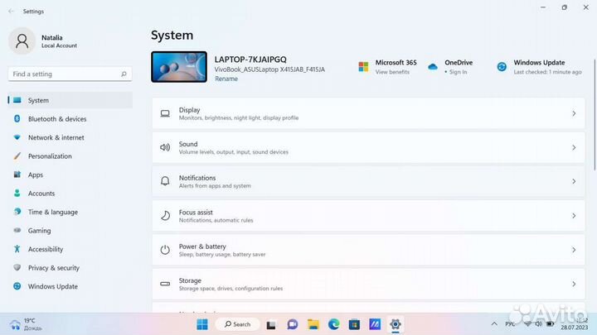Click the Privacy & security shield icon
This screenshot has height=335, width=597.
[17, 268]
